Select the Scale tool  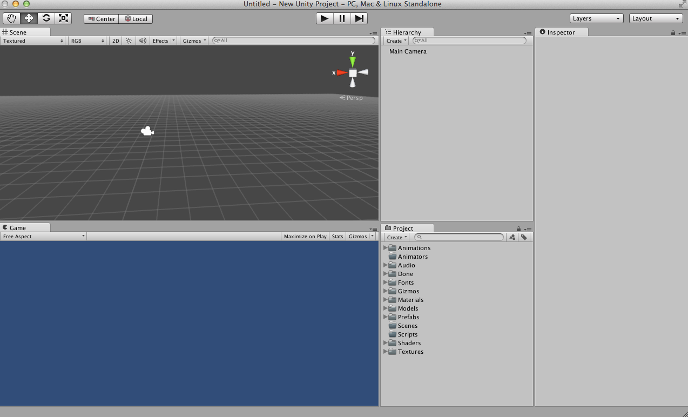[63, 18]
